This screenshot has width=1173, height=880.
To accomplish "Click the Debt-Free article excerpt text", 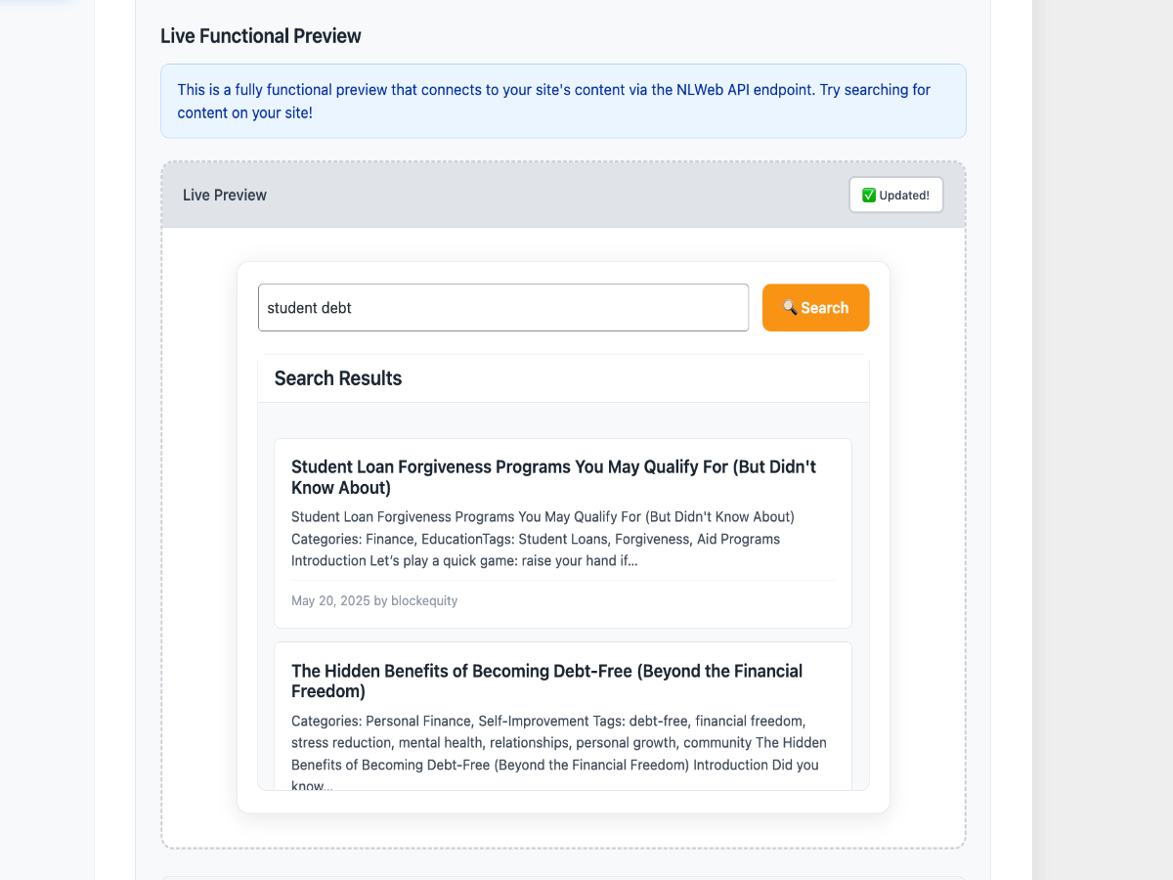I will point(559,753).
